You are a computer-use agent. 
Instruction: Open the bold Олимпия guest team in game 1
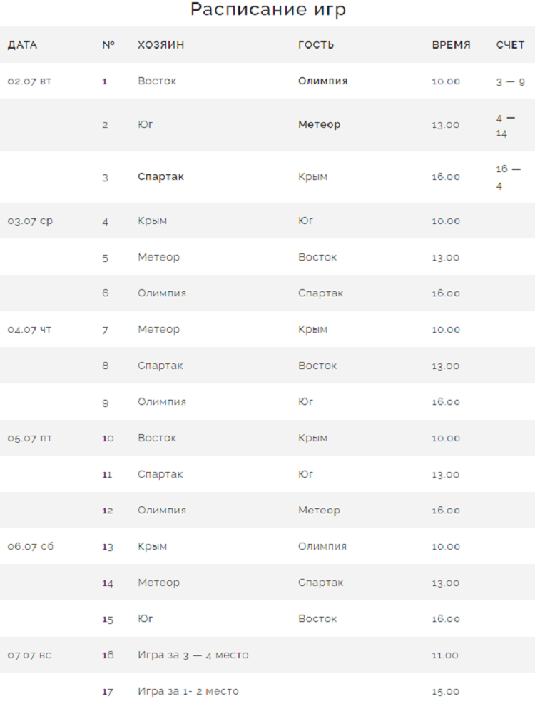click(x=322, y=81)
